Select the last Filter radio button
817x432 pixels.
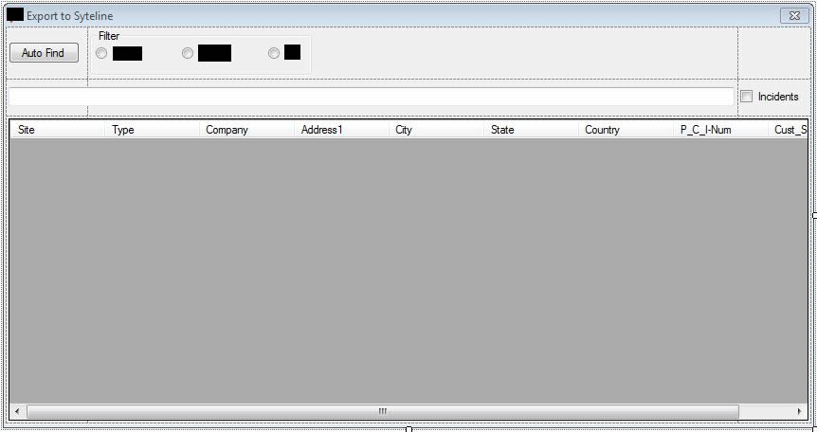pos(274,53)
